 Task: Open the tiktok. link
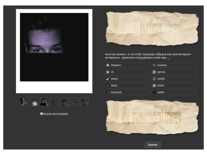[128, 86]
